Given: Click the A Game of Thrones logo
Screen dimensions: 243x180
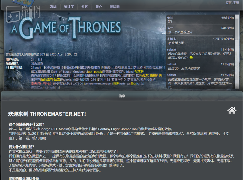Looking at the screenshot, I should pos(66,28).
